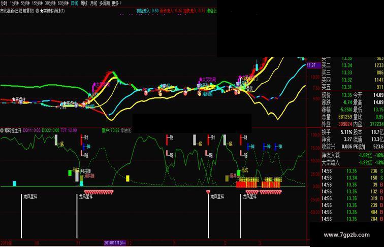This screenshot has height=247, width=384.
Task: Click the 今开 14.09 opening price
Action: pyautogui.click(x=378, y=95)
